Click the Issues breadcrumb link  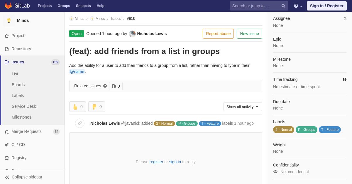(x=116, y=19)
